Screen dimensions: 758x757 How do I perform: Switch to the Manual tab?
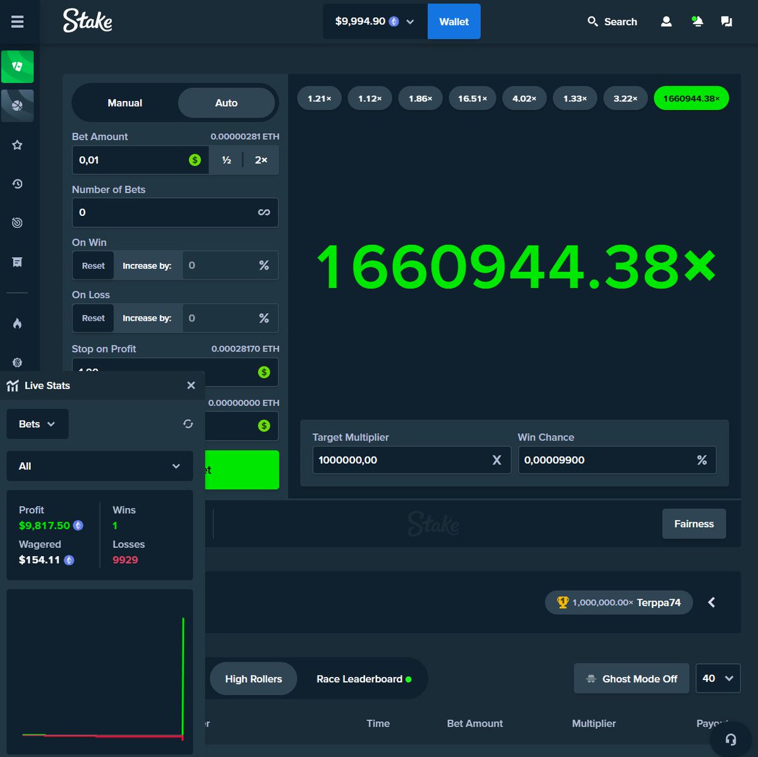pos(125,103)
